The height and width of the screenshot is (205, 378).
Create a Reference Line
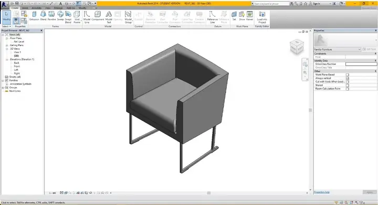213,17
